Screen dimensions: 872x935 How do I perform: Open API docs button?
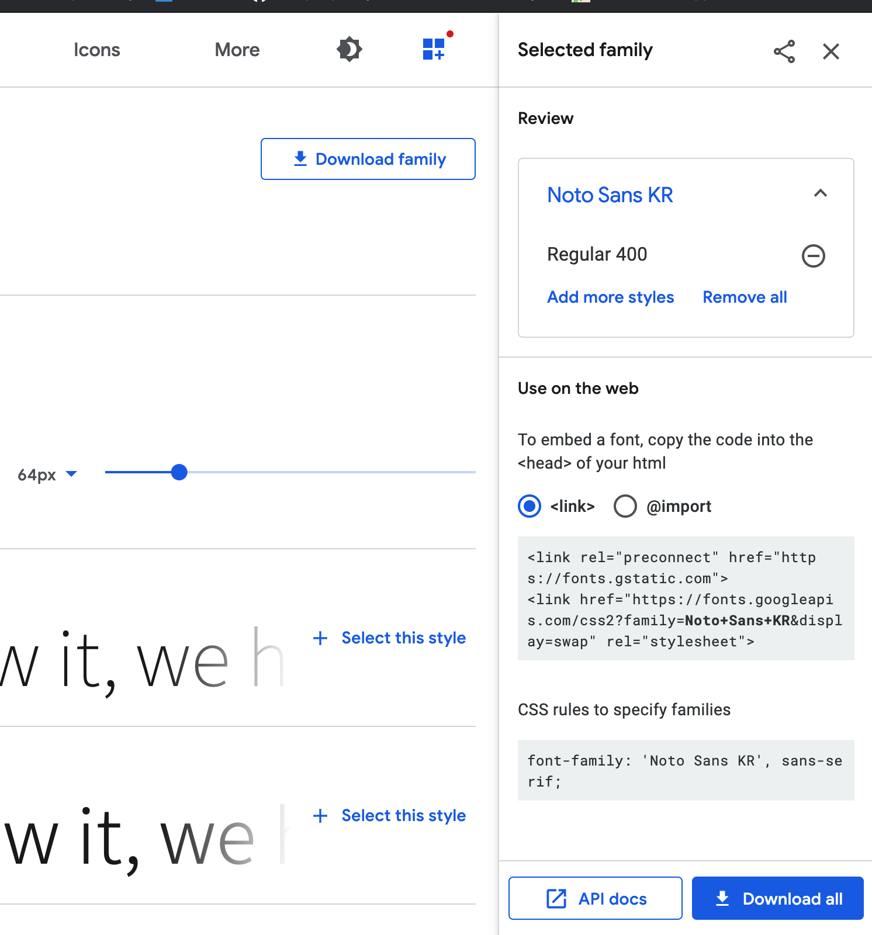596,898
